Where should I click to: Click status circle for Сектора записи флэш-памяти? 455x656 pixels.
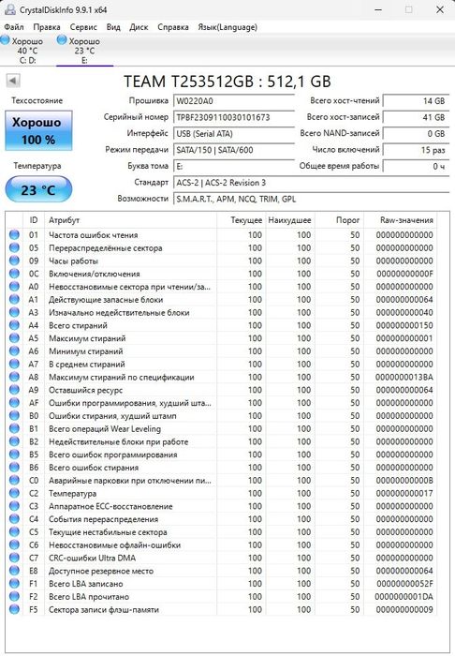tap(14, 609)
